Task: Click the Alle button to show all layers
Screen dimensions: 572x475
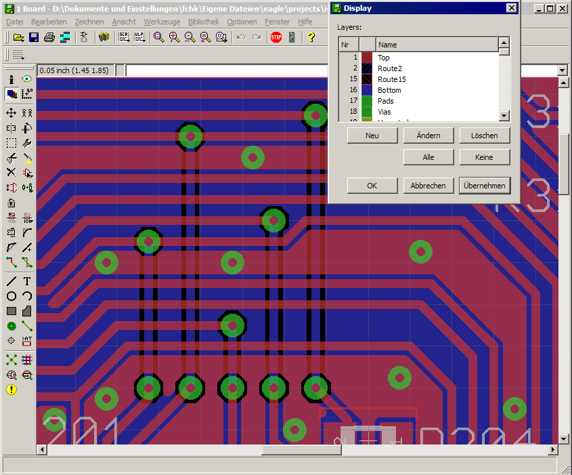Action: (x=428, y=157)
